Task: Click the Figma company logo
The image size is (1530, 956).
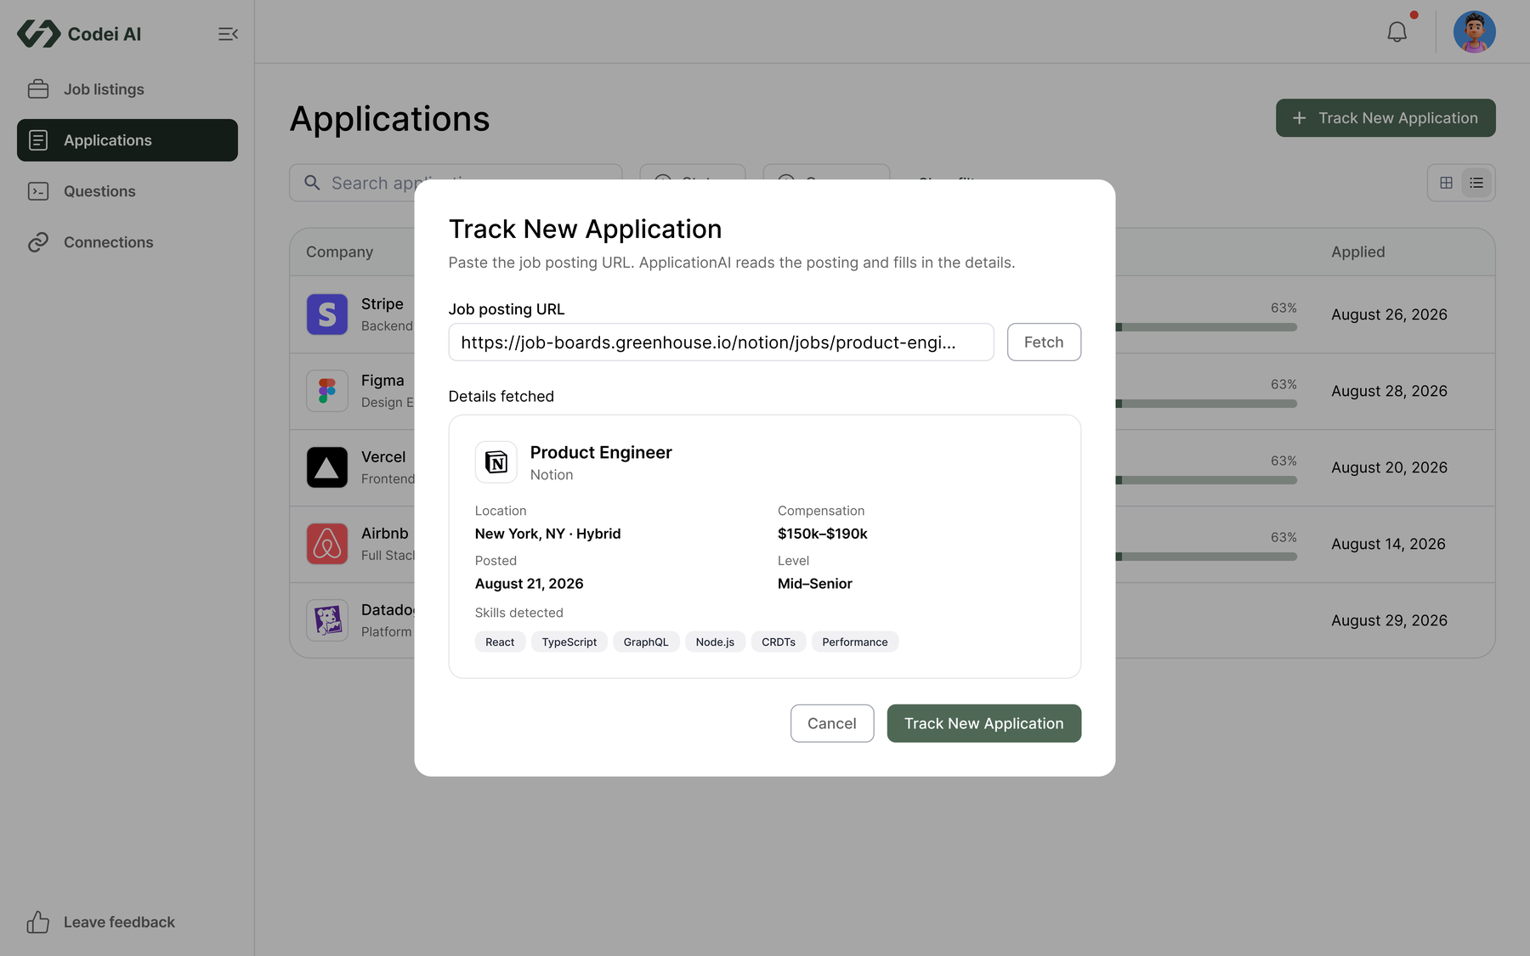Action: click(x=327, y=391)
